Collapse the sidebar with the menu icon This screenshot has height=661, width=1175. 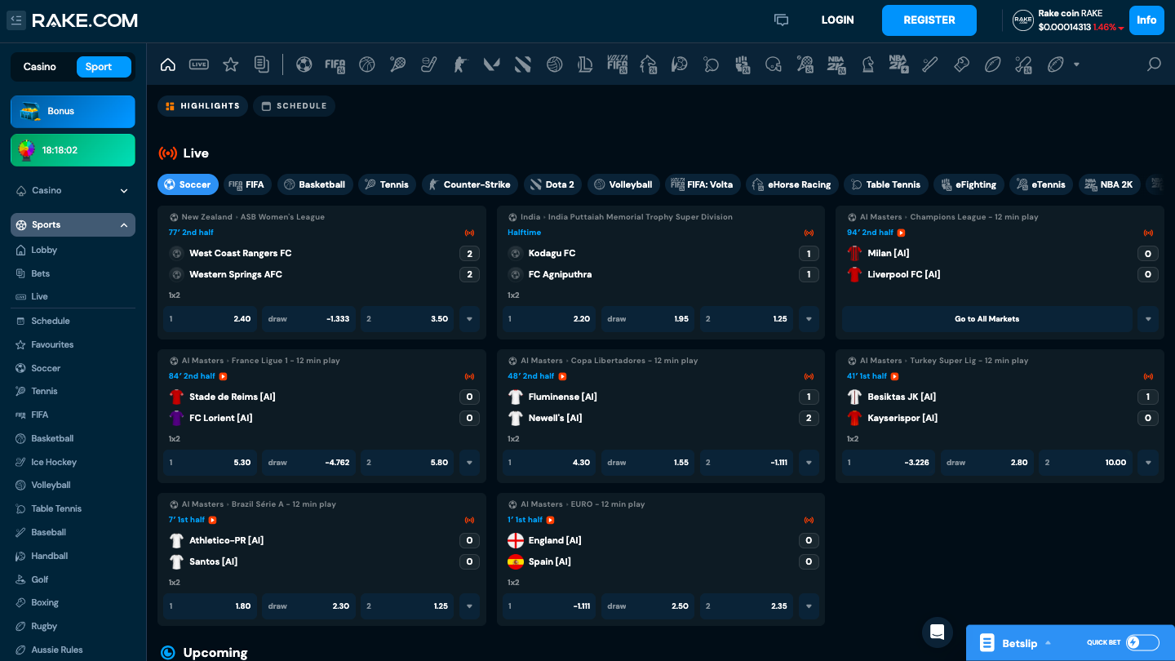(16, 20)
